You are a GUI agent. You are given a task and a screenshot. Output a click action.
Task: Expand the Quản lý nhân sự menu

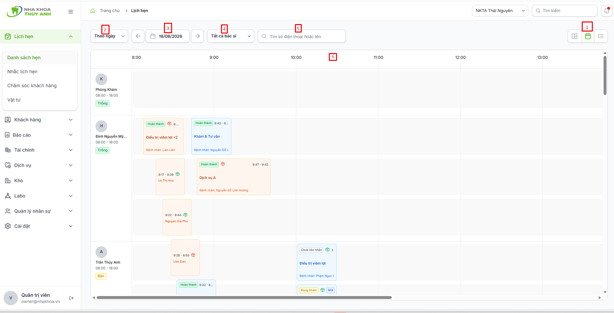coord(40,211)
